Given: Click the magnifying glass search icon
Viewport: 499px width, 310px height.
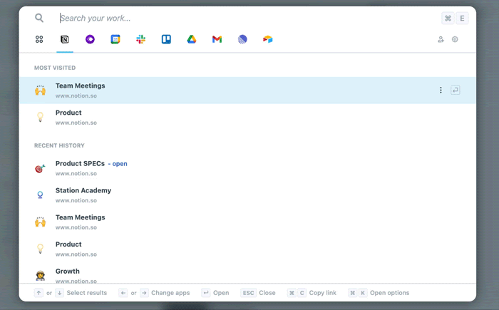Looking at the screenshot, I should 39,18.
